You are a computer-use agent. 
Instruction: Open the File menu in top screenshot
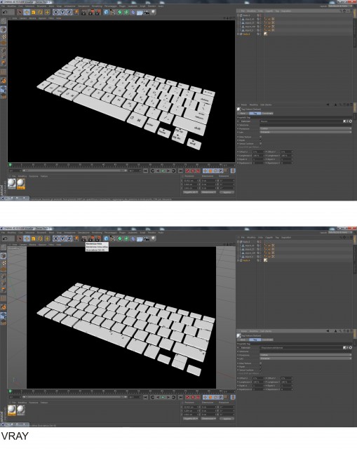coord(3,6)
